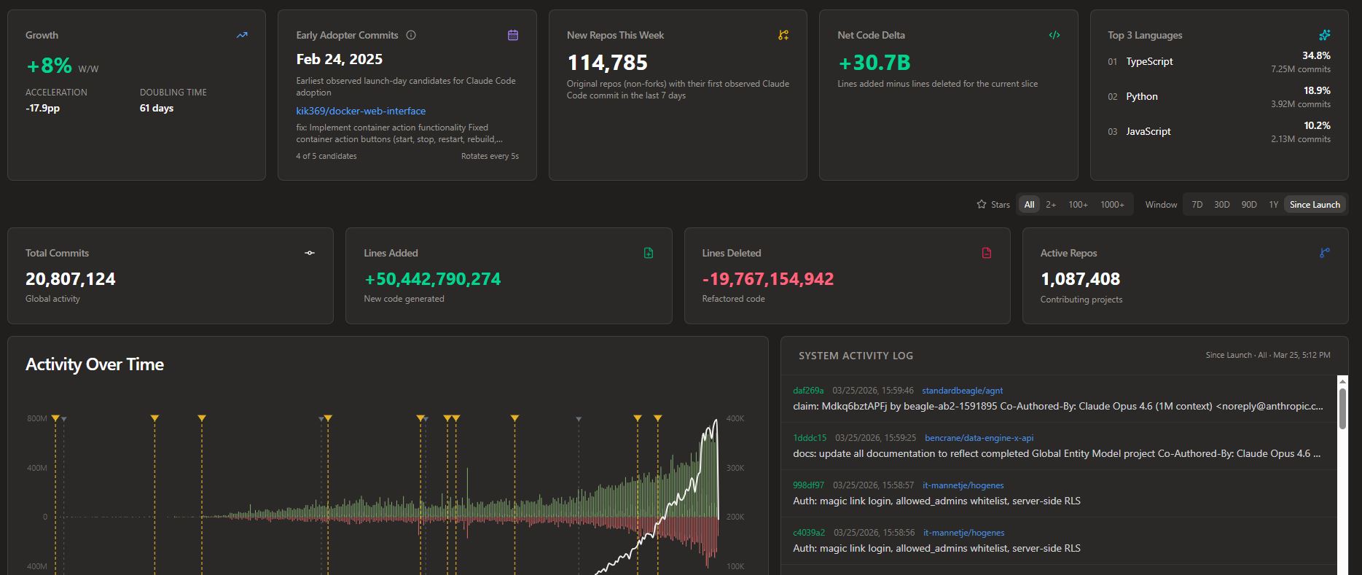1362x575 pixels.
Task: Click the activity log scrollbar thumb
Action: [x=1342, y=408]
